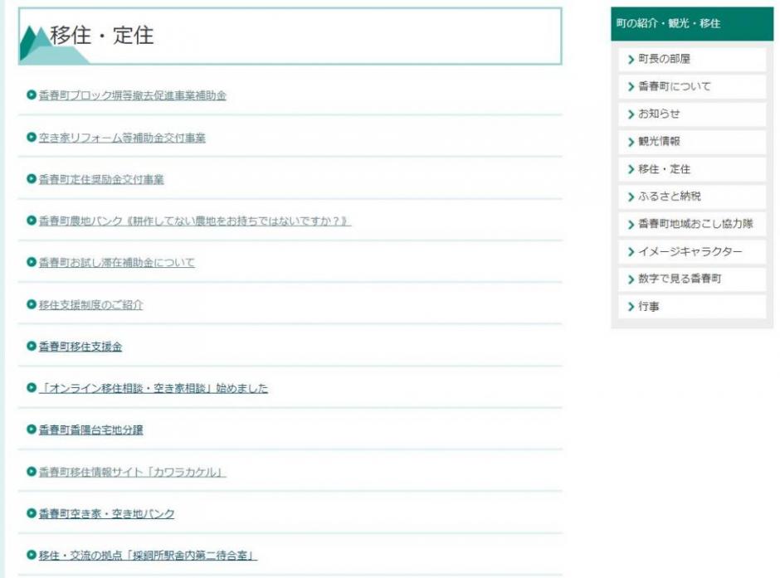
Task: Select お知らせ in sidebar menu
Action: point(692,114)
